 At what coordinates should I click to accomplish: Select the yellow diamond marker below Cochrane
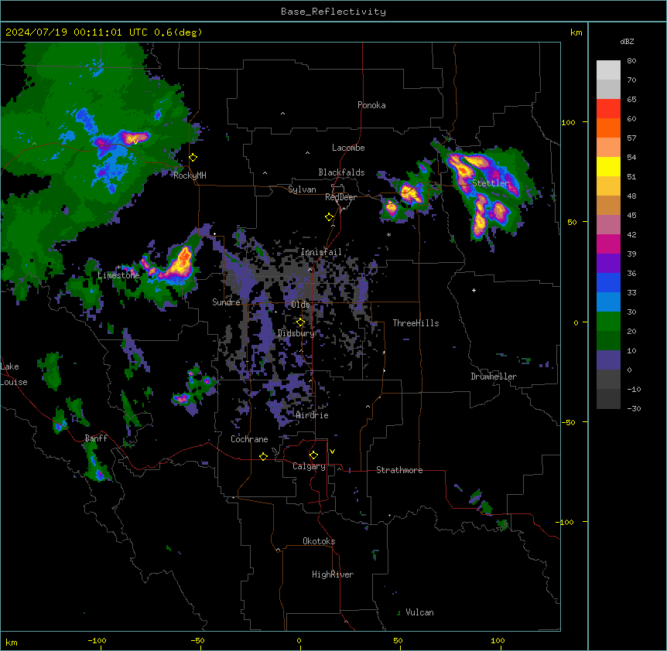pos(263,456)
